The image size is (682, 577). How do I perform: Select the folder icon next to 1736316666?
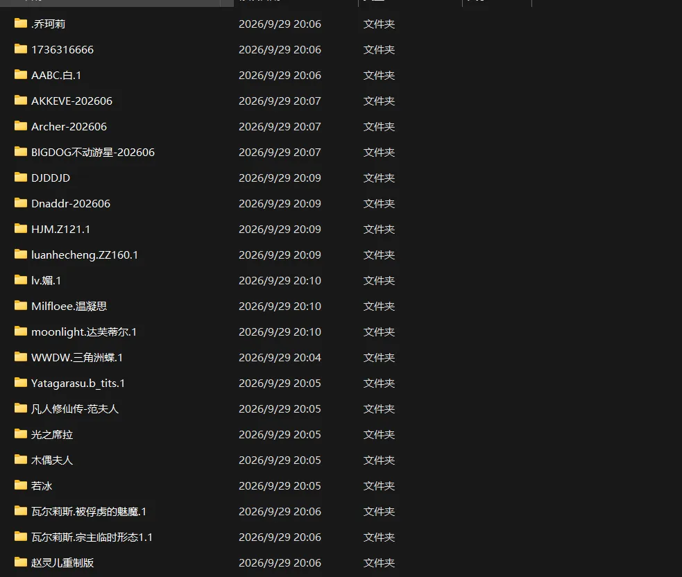point(20,49)
